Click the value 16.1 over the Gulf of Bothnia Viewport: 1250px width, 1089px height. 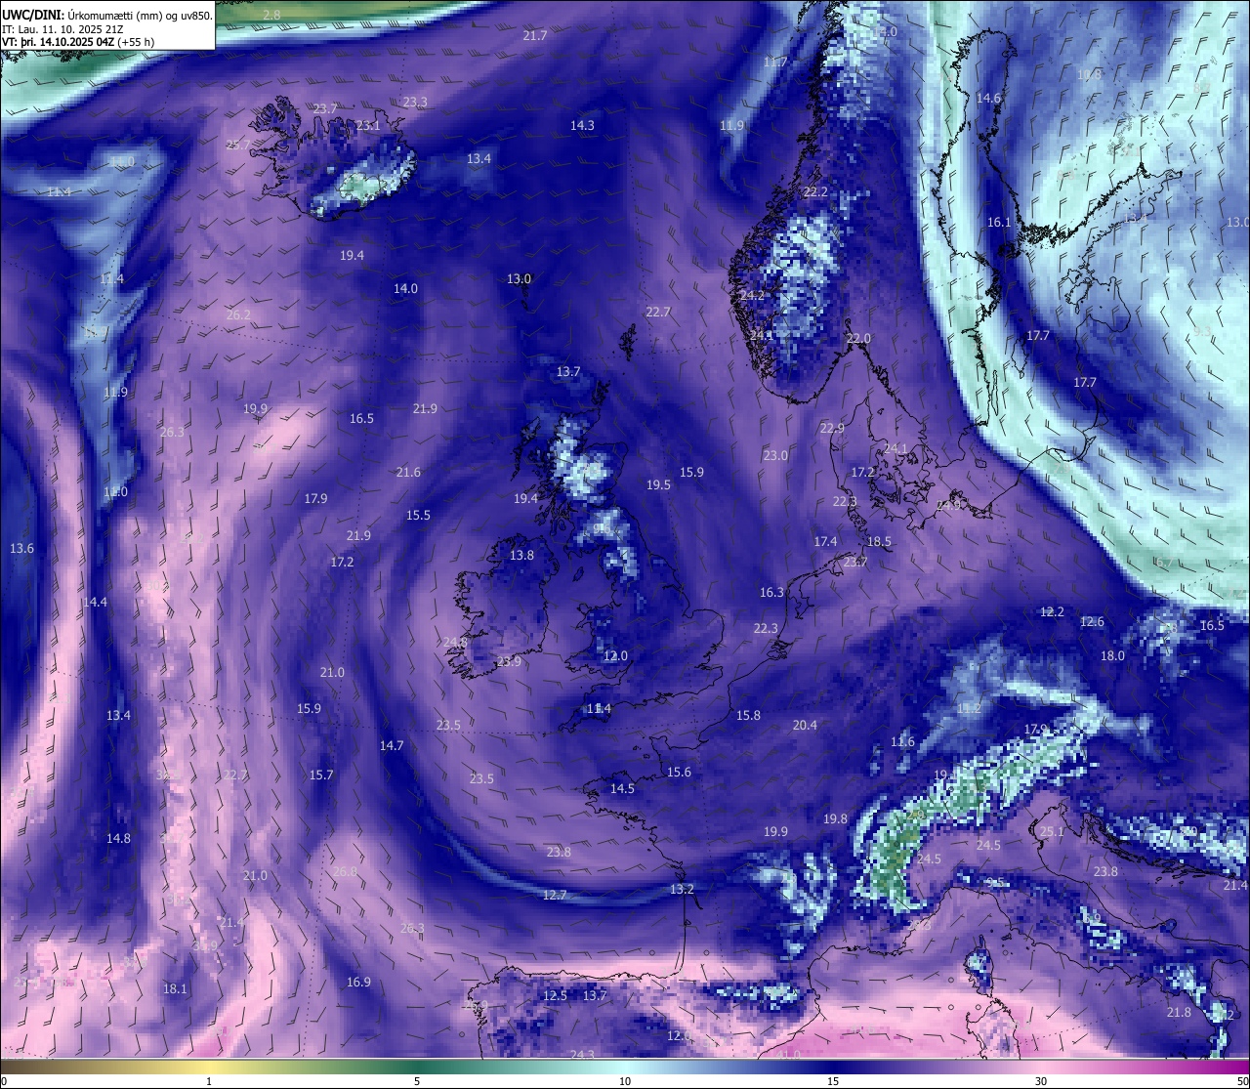click(999, 223)
